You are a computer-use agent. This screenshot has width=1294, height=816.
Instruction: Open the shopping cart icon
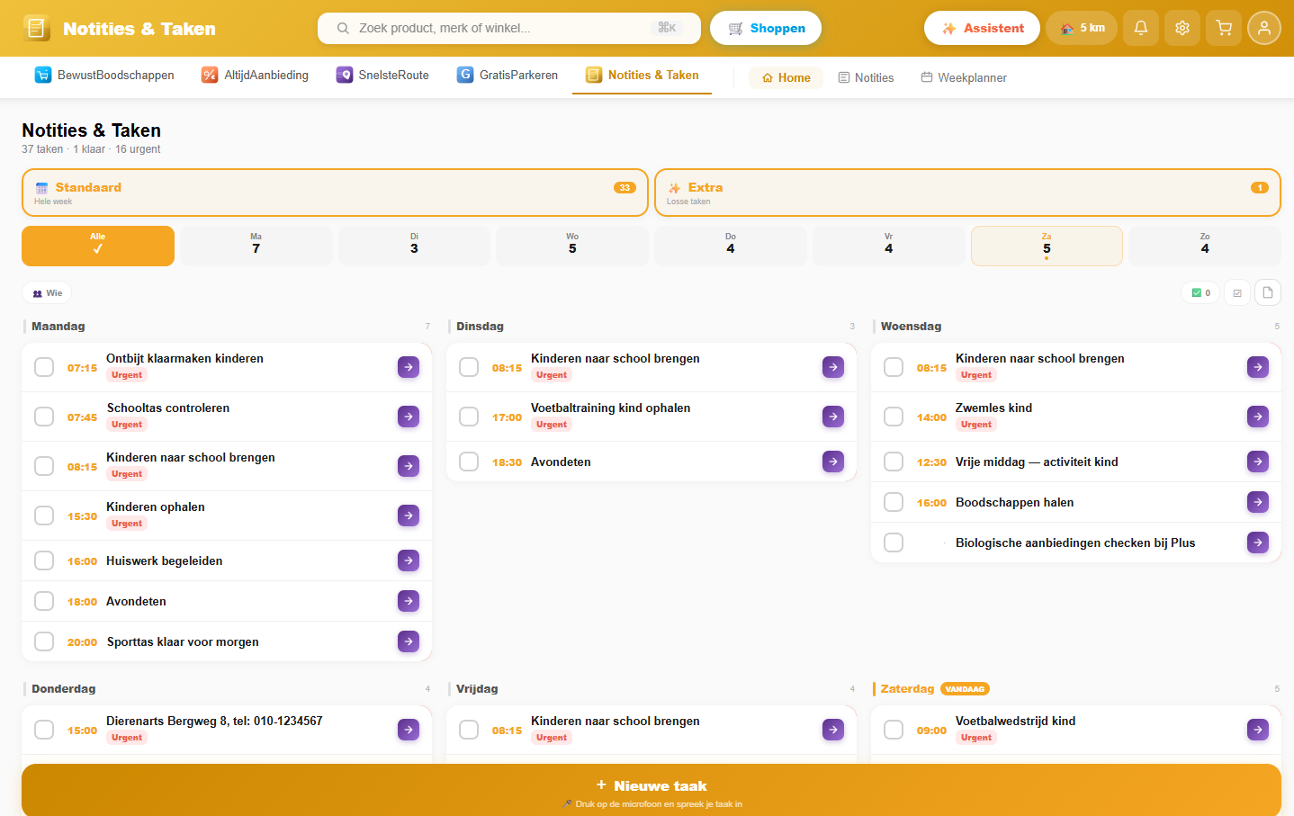[x=1223, y=28]
